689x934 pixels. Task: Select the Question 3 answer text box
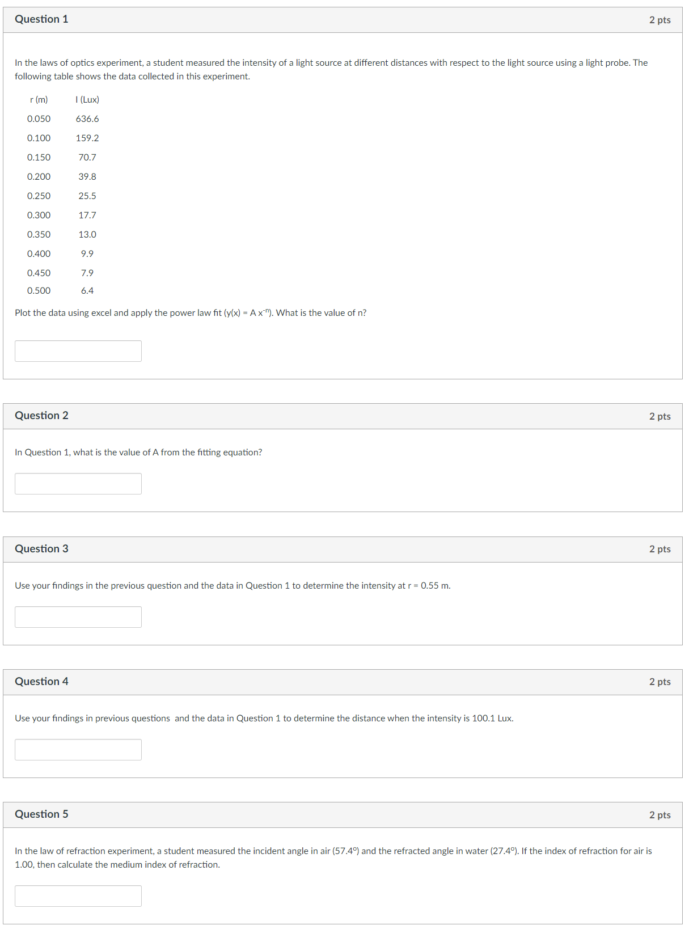coord(78,617)
